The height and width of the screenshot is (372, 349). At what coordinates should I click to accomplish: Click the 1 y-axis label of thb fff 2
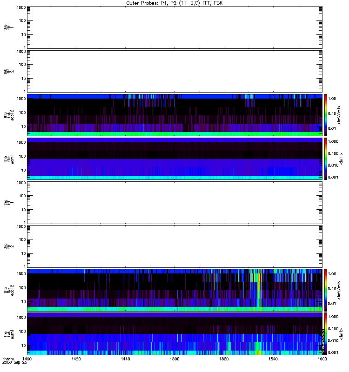click(25, 91)
